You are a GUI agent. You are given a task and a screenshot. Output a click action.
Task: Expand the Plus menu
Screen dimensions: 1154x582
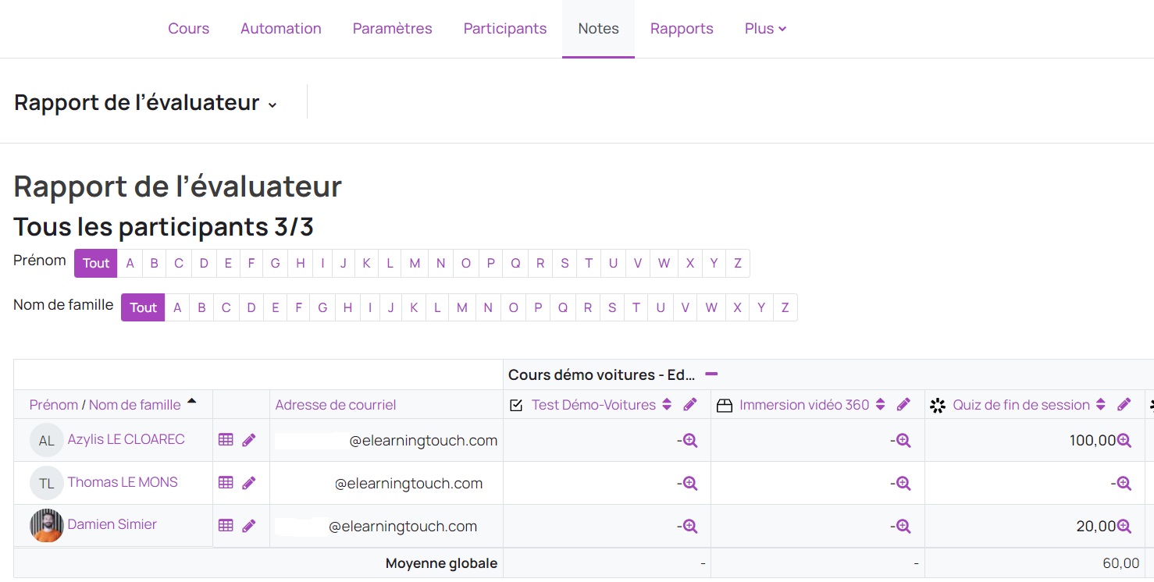tap(765, 29)
